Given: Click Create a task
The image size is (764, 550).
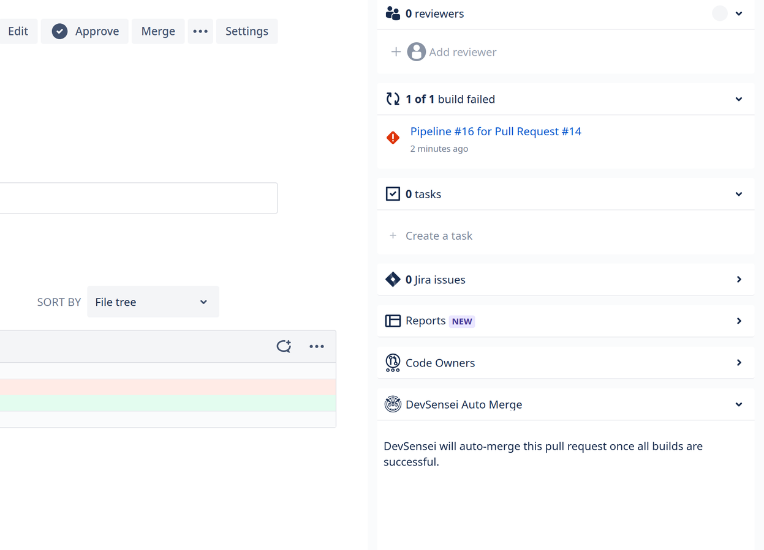Looking at the screenshot, I should [x=439, y=236].
